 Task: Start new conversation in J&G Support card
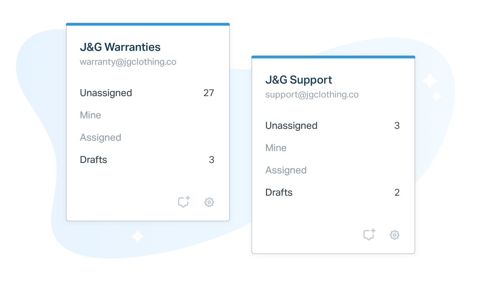(x=369, y=235)
